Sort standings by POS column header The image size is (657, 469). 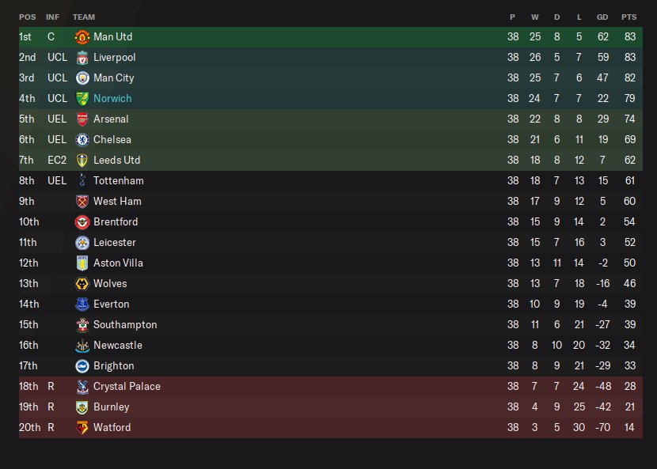27,17
